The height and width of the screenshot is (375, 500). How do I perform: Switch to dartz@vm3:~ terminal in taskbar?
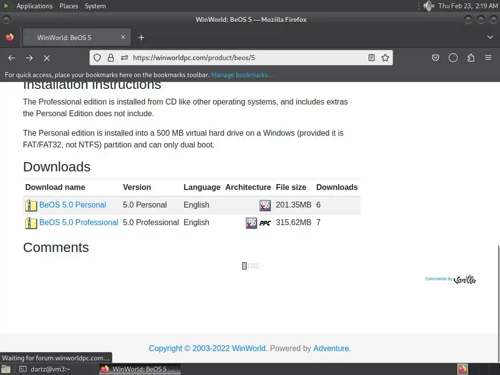[x=45, y=369]
